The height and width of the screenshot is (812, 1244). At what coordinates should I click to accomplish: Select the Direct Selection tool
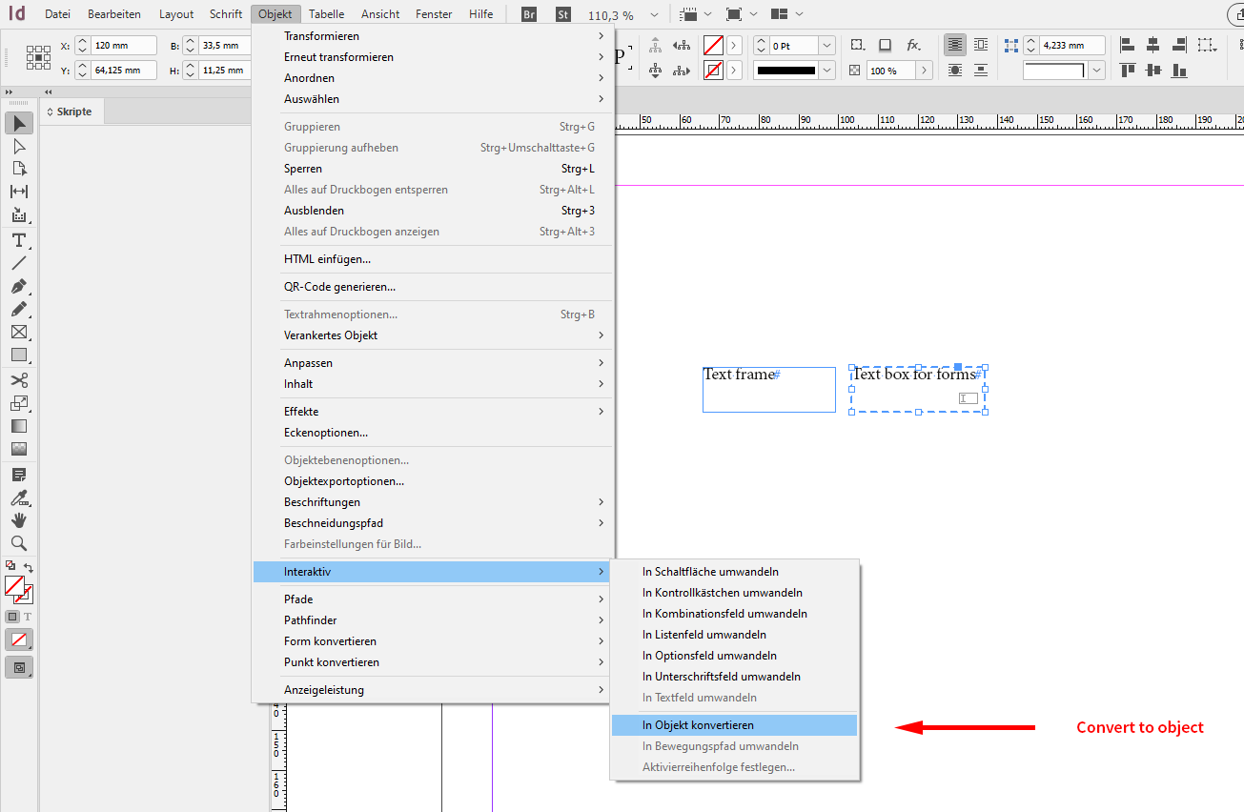coord(18,146)
